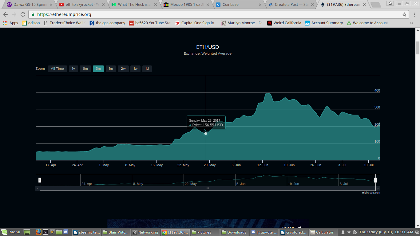Open the Weird California bookmark
420x236 pixels.
284,23
